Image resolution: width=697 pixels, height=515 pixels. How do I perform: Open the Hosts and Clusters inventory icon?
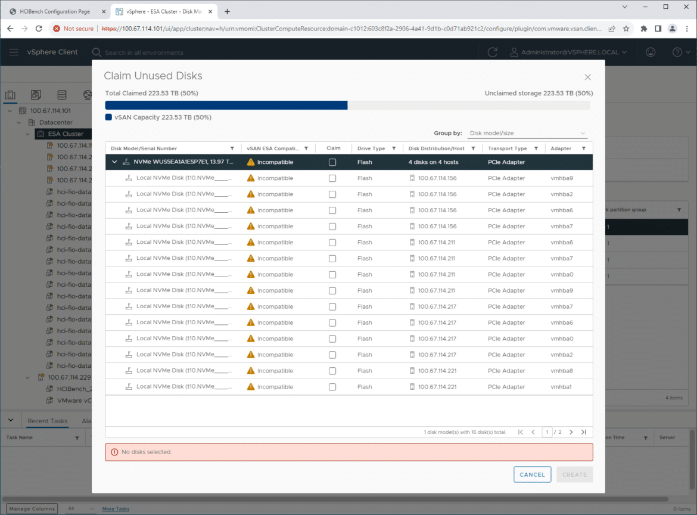coord(10,95)
